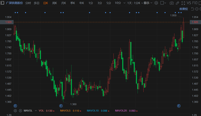Screen dimensions: 201x116
Task: Switch to 周K weekly chart tab
Action: [55, 3]
